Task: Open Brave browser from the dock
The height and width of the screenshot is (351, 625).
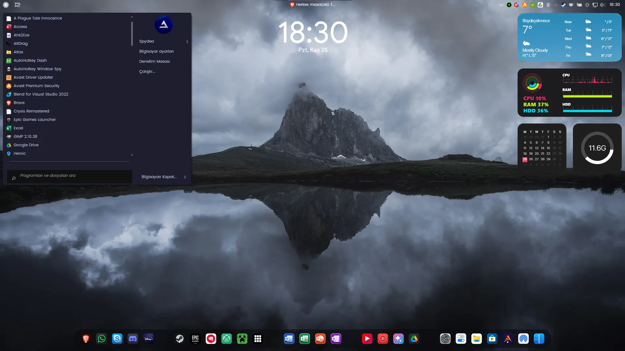Action: (86, 339)
